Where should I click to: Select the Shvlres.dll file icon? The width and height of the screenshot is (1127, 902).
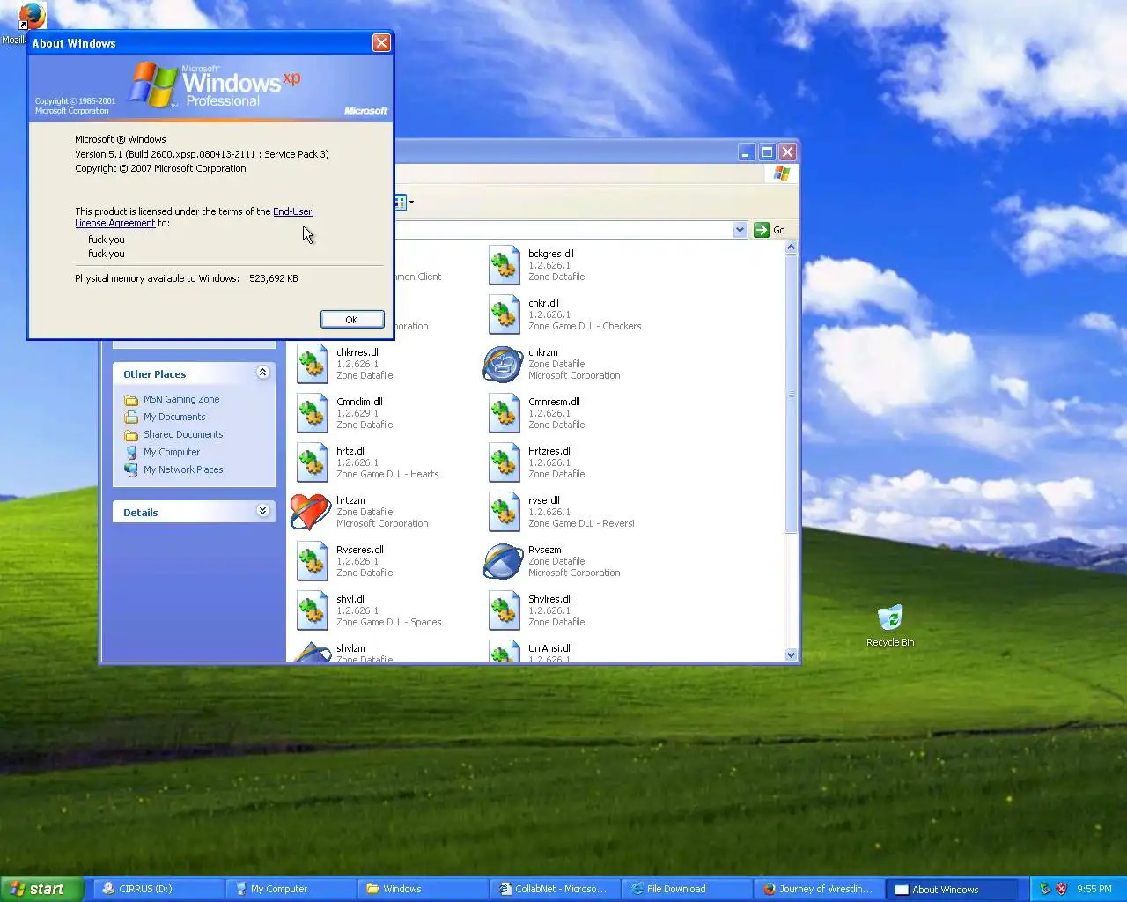point(504,610)
